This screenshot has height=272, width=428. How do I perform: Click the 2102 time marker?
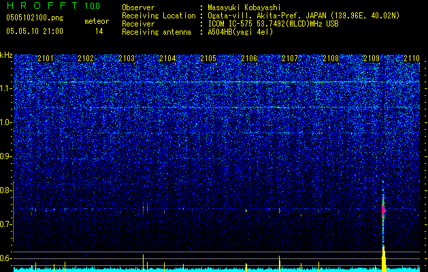(86, 58)
